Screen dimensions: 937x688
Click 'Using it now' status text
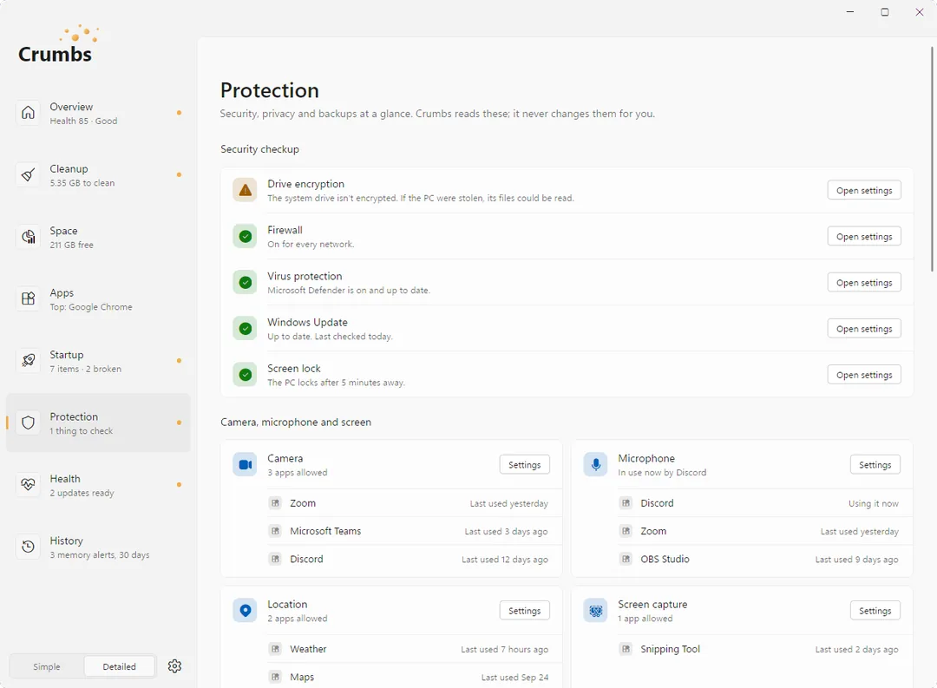pos(873,503)
